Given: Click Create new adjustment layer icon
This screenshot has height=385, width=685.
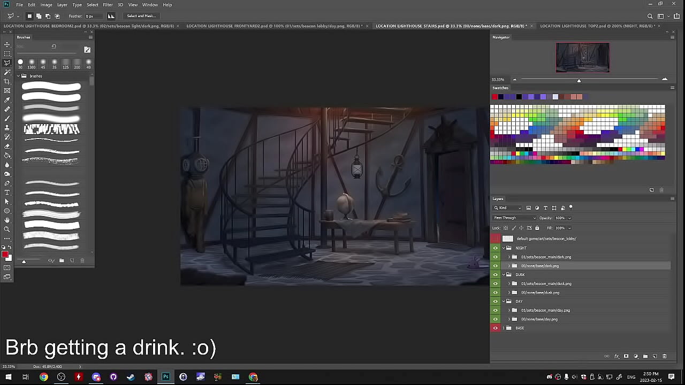Looking at the screenshot, I should [636, 356].
